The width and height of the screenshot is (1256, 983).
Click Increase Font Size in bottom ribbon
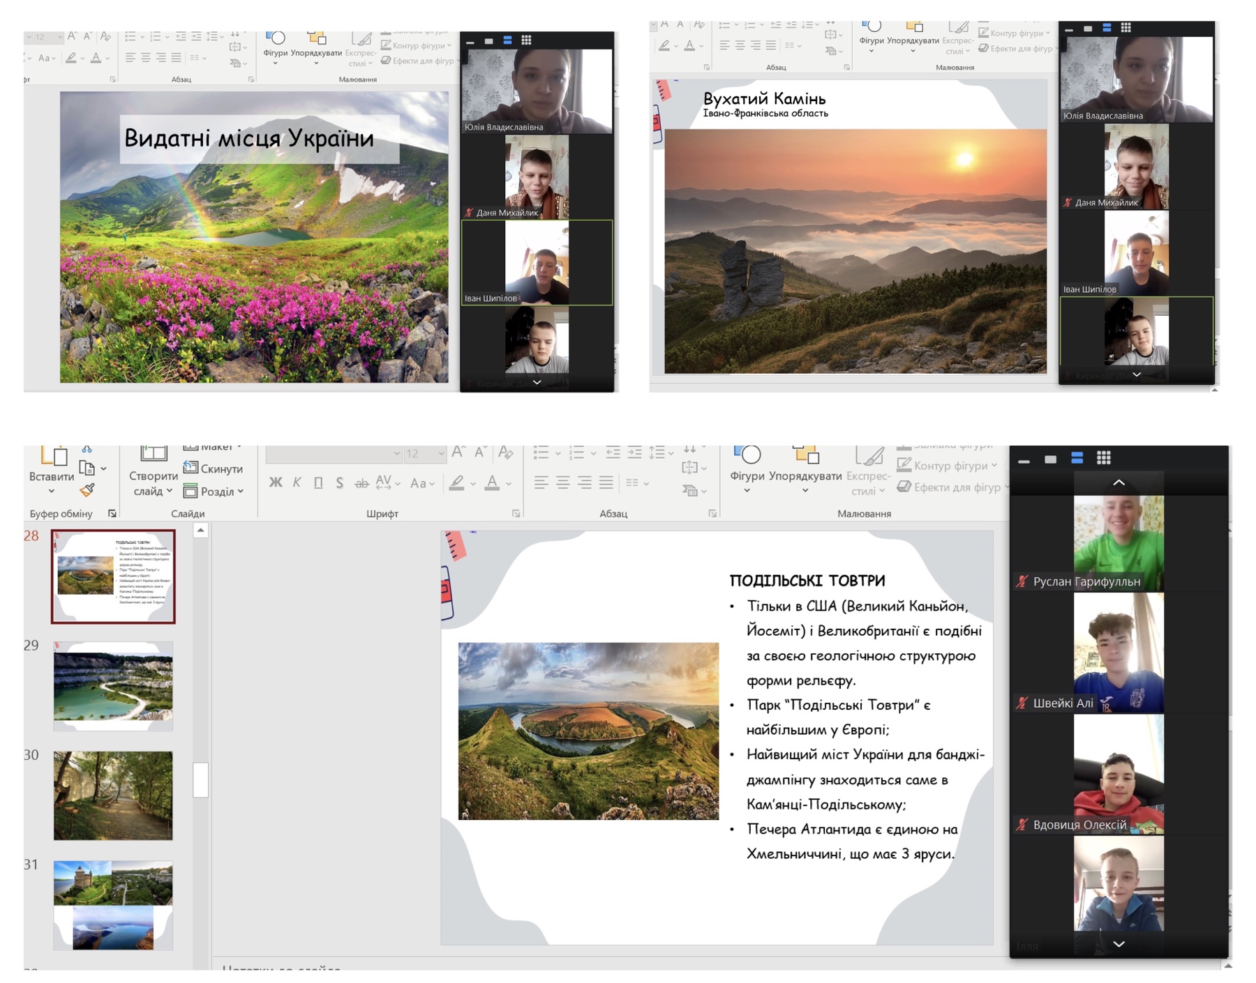click(458, 452)
